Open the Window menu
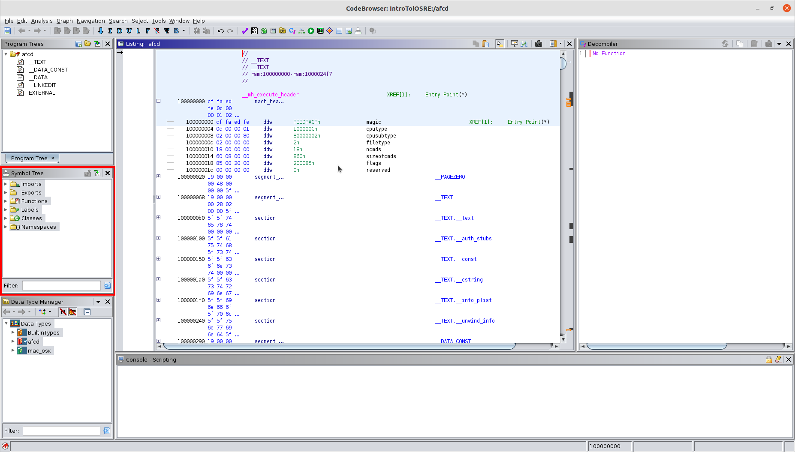The height and width of the screenshot is (452, 795). pos(179,21)
